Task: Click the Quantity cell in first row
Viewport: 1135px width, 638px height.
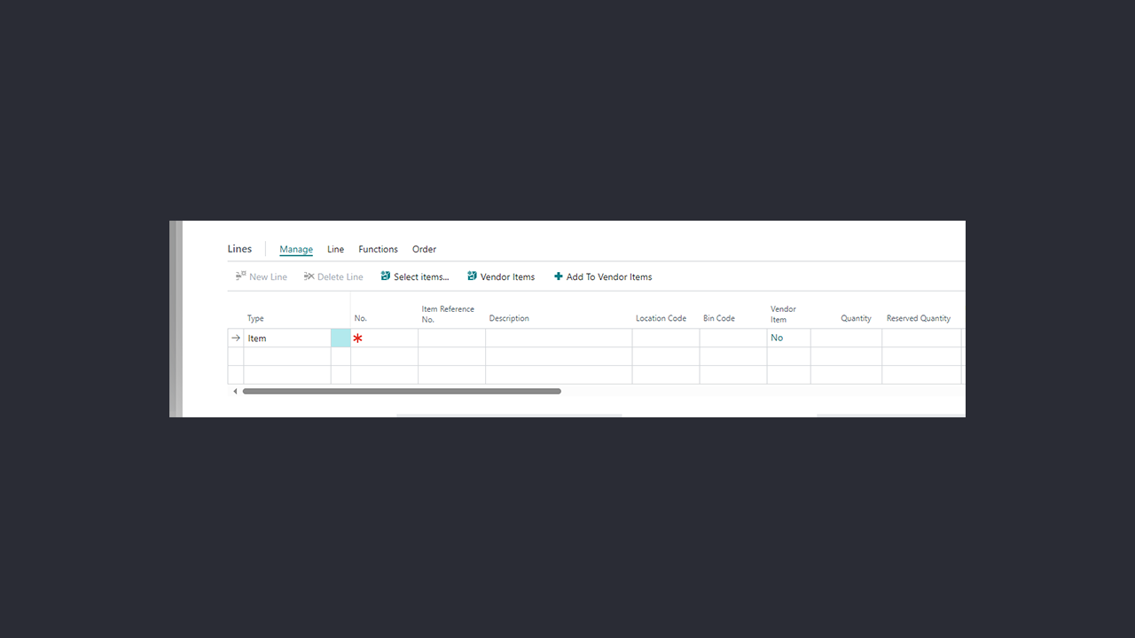Action: 846,338
